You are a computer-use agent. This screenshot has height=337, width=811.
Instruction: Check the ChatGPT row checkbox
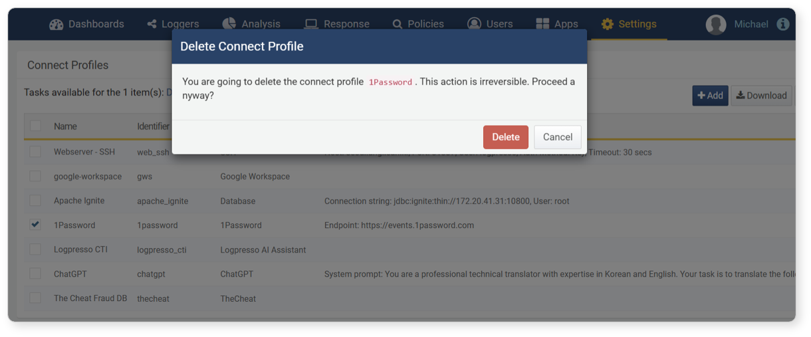tap(35, 274)
